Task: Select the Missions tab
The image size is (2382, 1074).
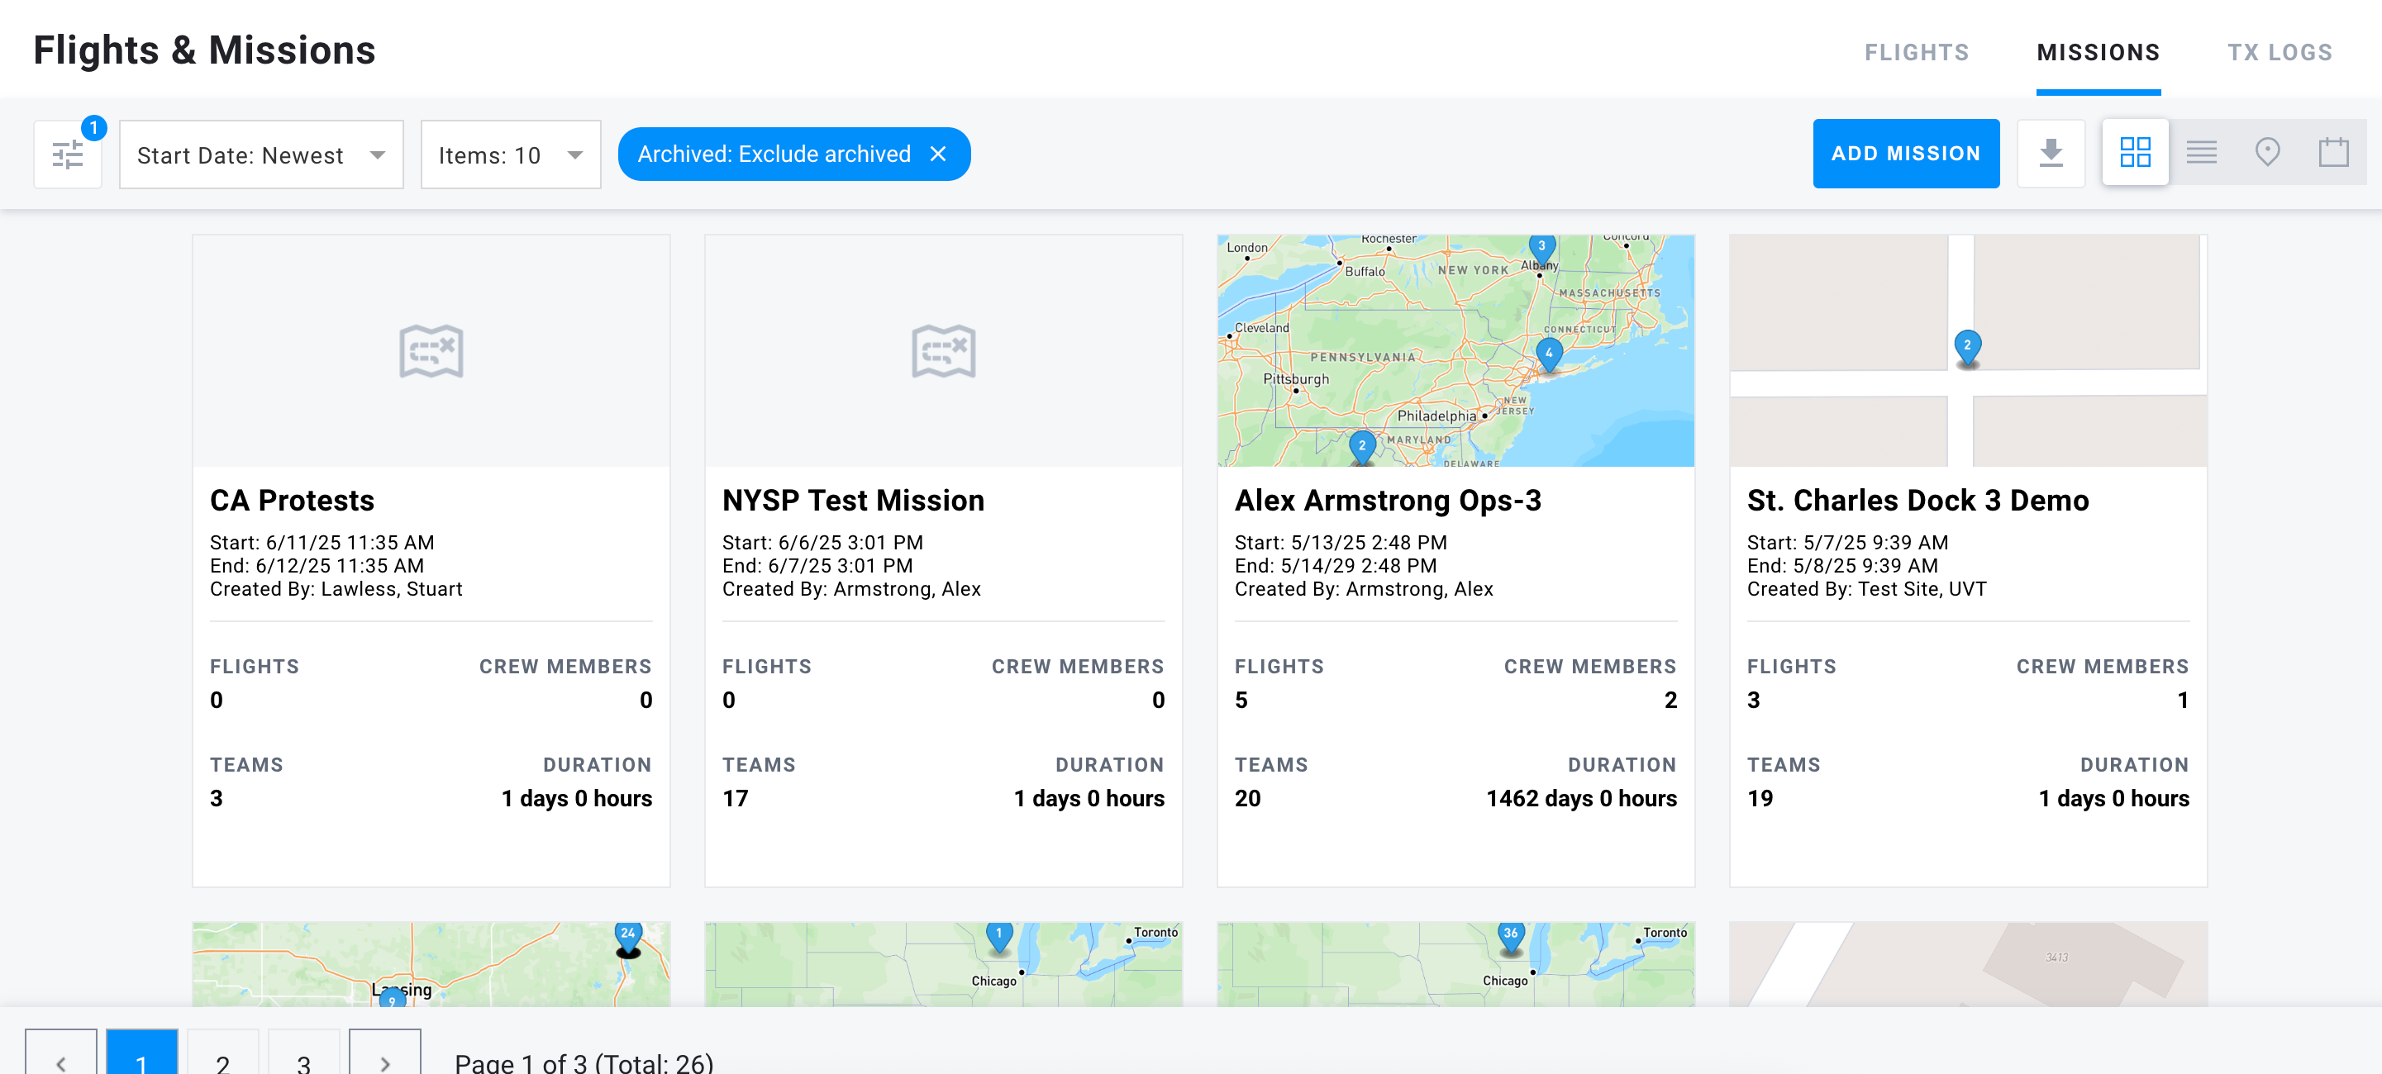Action: [2099, 53]
